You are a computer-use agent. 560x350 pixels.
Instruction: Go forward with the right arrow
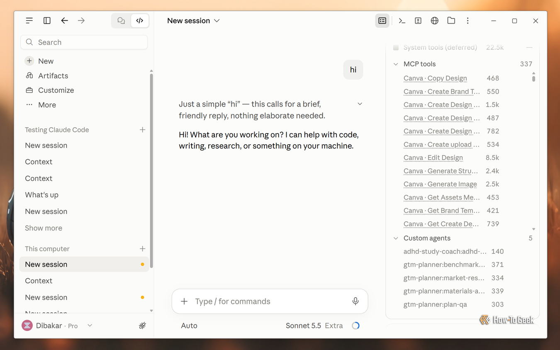tap(81, 21)
